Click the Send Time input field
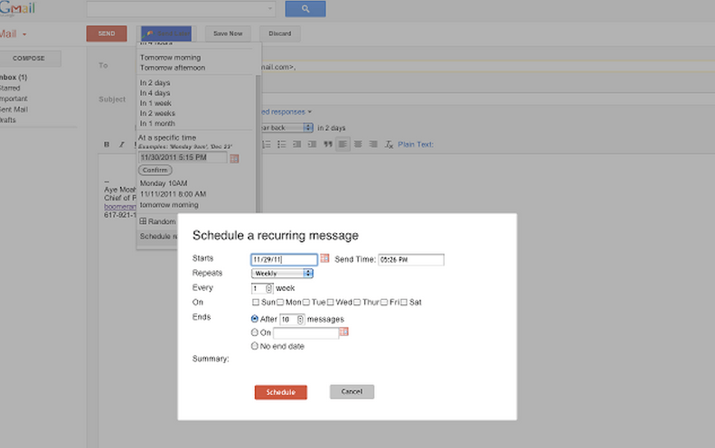Viewport: 715px width, 448px height. [x=411, y=260]
